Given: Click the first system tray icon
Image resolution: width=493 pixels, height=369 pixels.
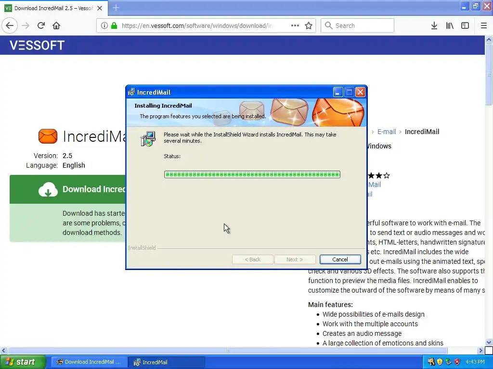Looking at the screenshot, I should point(431,362).
